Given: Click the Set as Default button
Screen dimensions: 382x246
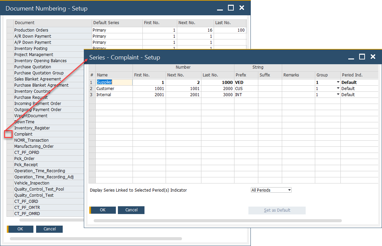Looking at the screenshot, I should [277, 210].
